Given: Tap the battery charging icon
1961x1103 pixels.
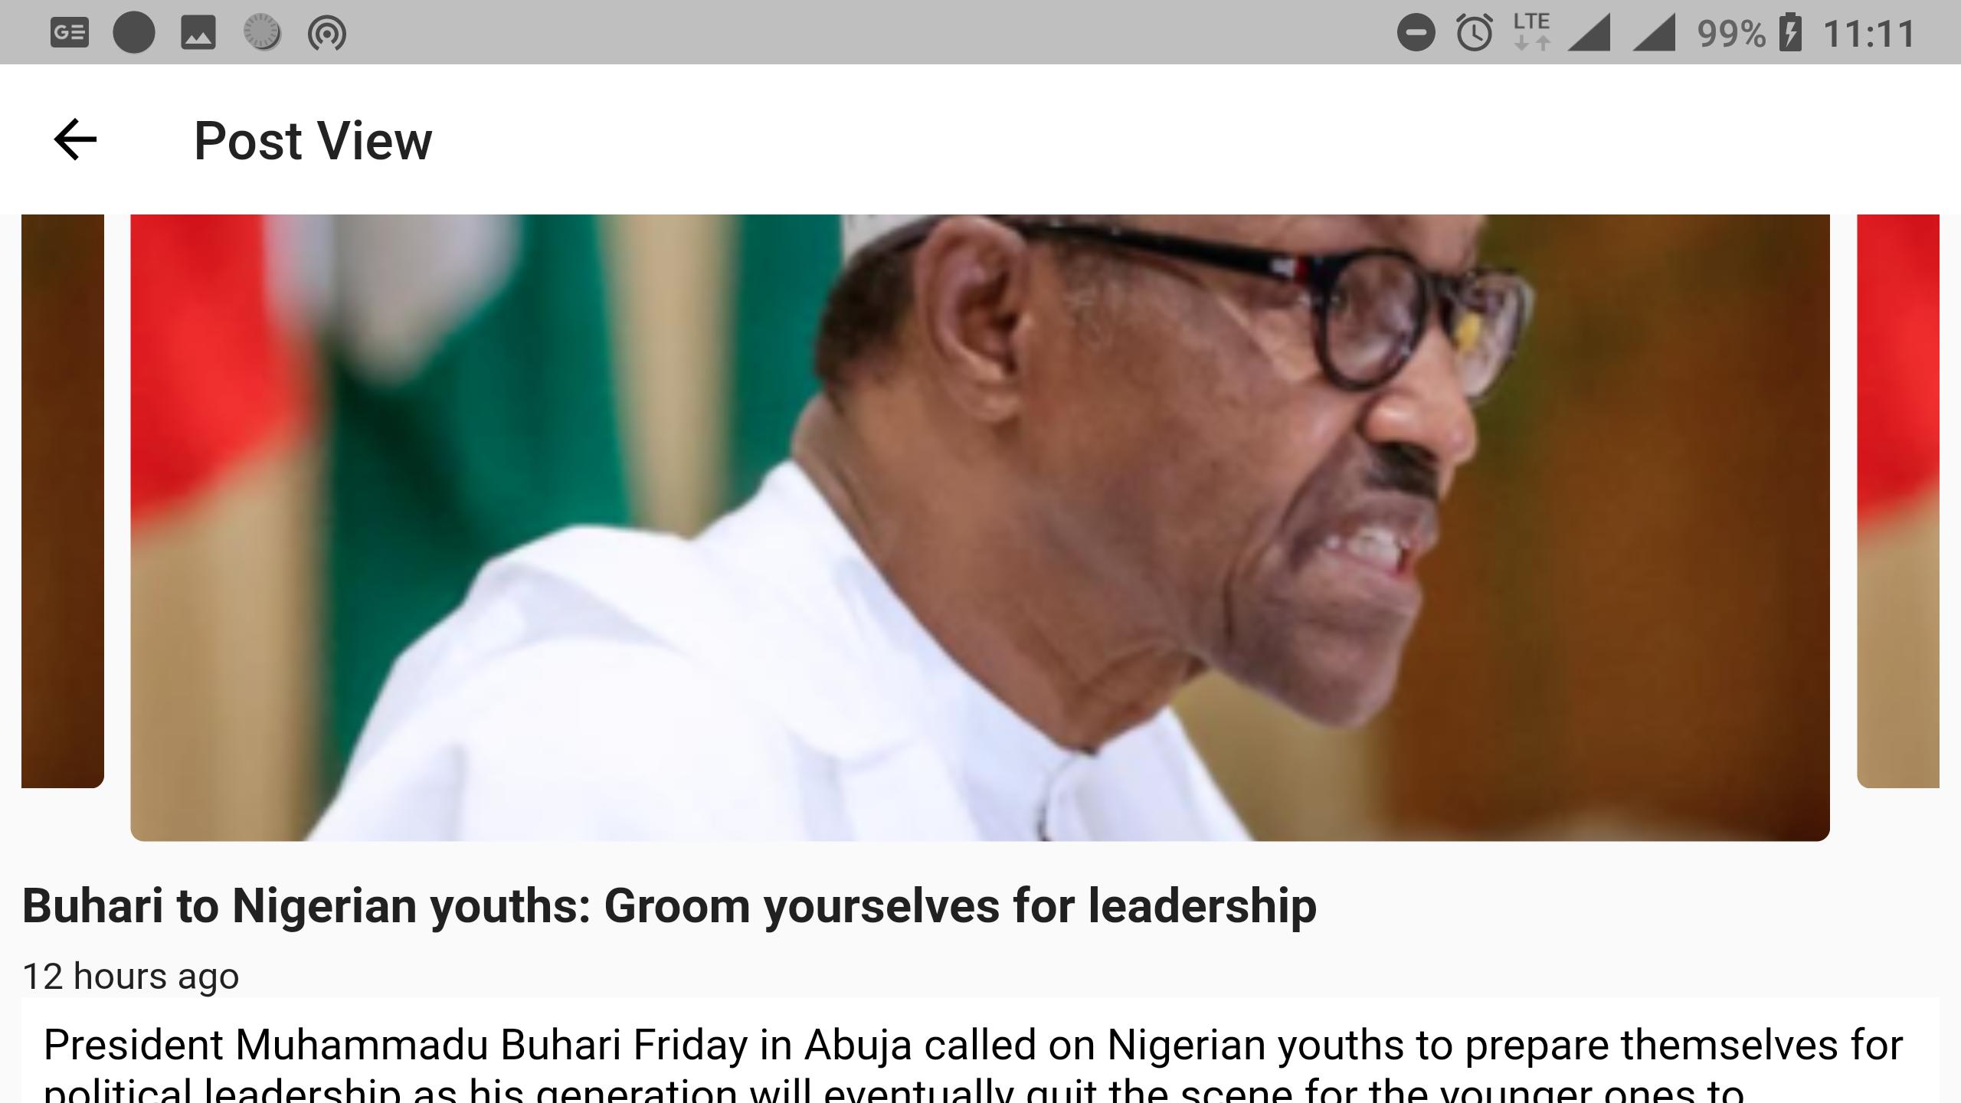Looking at the screenshot, I should tap(1790, 33).
